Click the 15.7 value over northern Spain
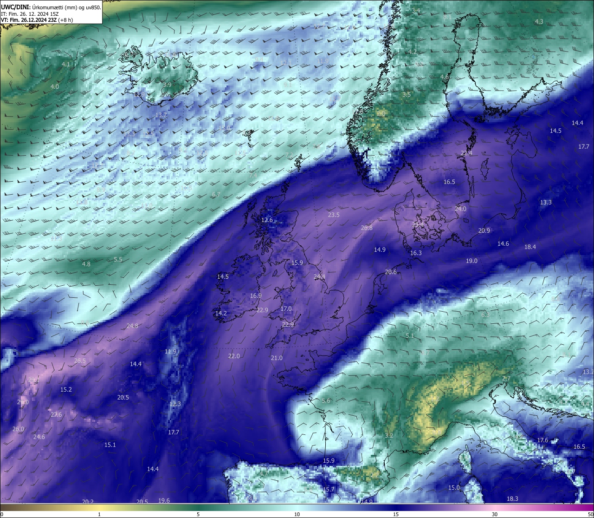 point(329,489)
